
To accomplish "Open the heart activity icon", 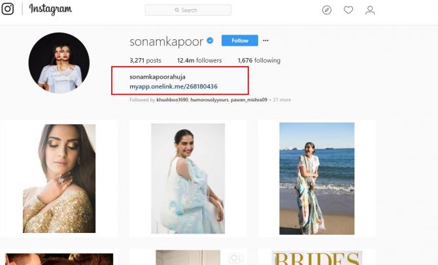I will [x=348, y=10].
